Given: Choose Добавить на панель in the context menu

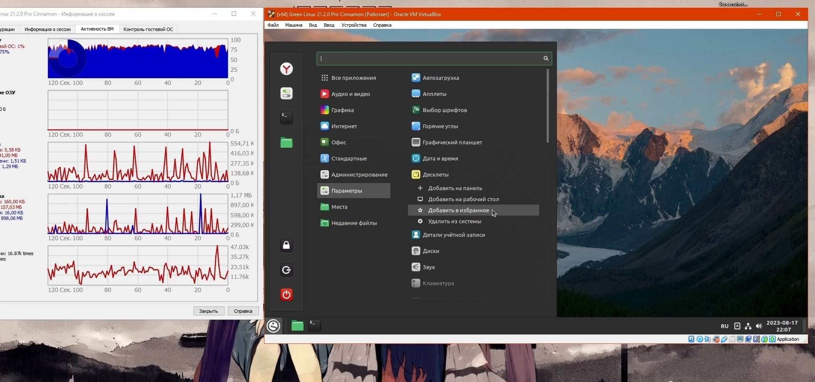Looking at the screenshot, I should click(x=473, y=188).
